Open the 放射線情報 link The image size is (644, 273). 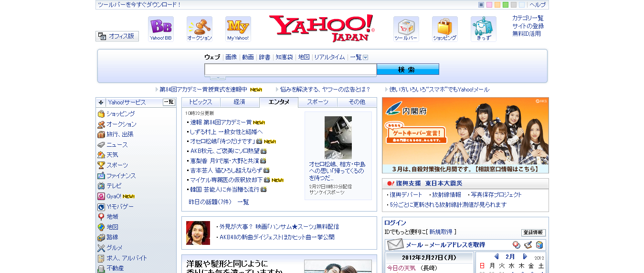[x=446, y=195]
